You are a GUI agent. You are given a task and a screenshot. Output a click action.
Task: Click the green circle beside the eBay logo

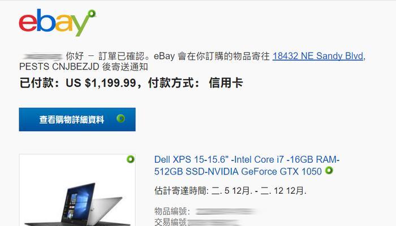click(x=92, y=14)
